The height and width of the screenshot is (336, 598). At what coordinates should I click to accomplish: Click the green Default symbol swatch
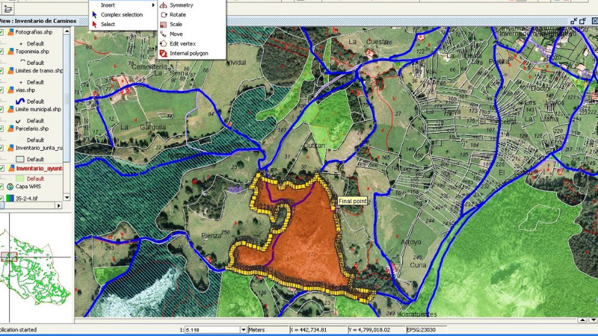click(x=18, y=179)
